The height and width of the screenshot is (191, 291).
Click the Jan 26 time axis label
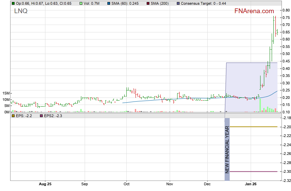tap(251, 184)
